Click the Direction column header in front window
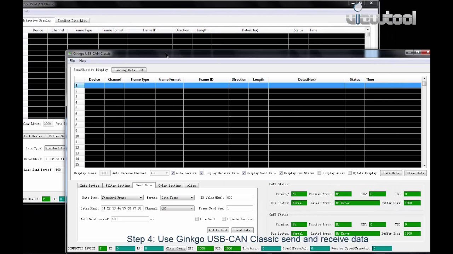Image resolution: width=453 pixels, height=254 pixels. (x=239, y=80)
